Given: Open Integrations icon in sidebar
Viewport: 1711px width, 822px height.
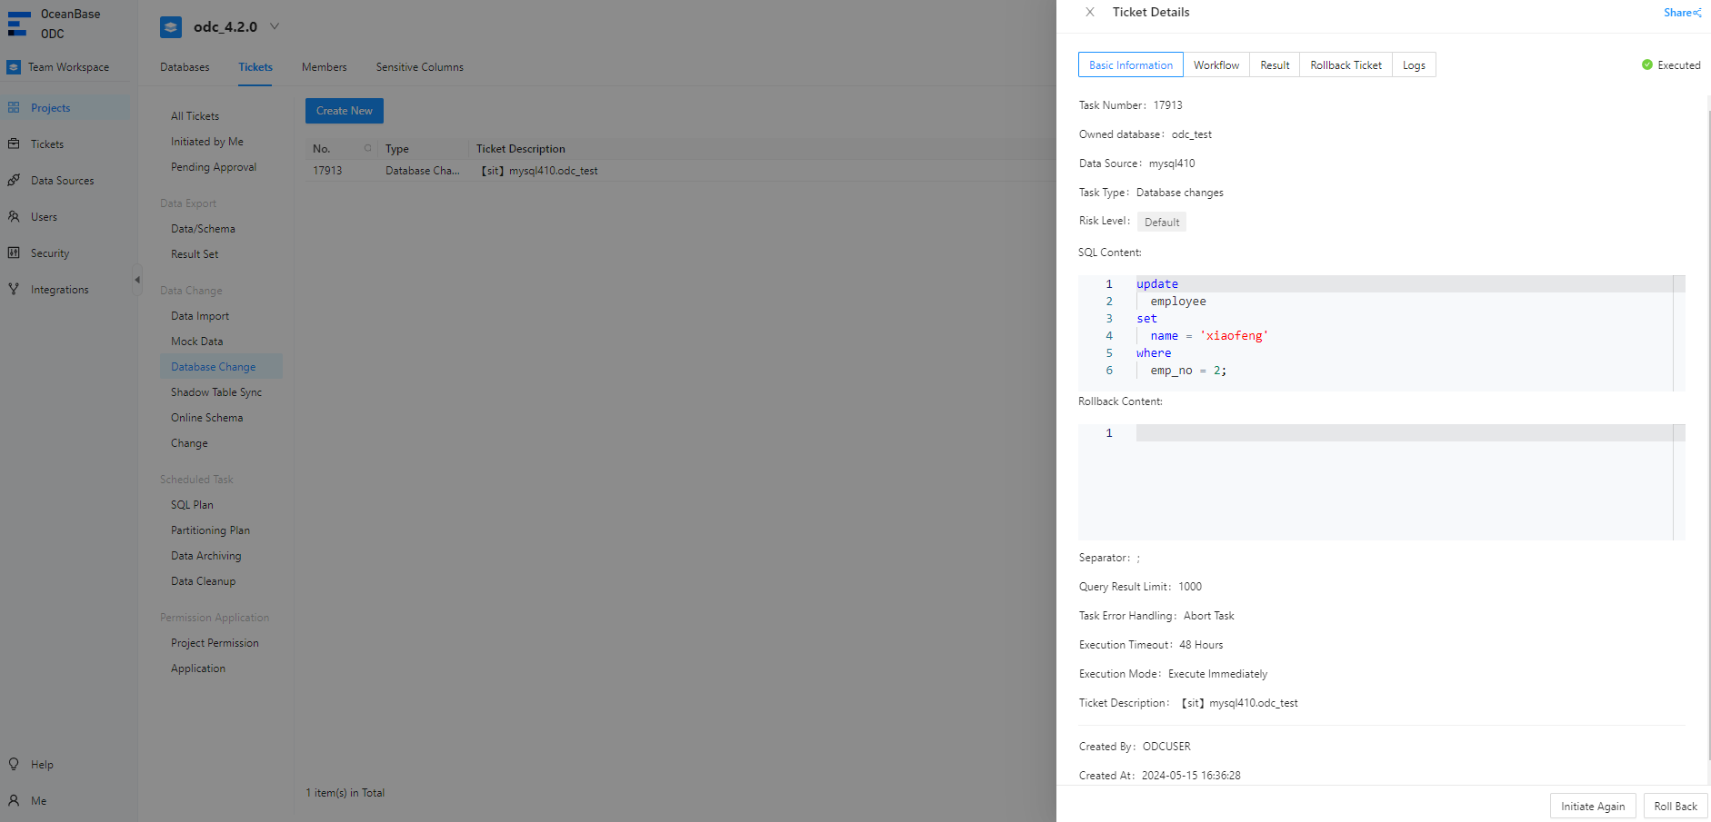Looking at the screenshot, I should 14,290.
